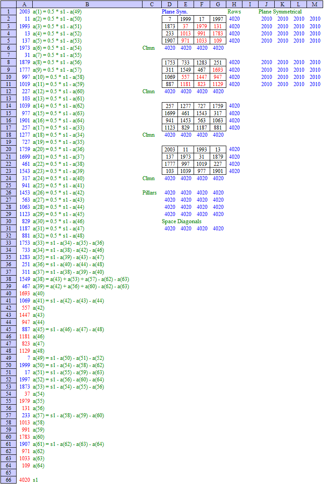Viewport: 324px width, 484px height.
Task: Click cell 1543 in the third square
Action: coord(202,113)
